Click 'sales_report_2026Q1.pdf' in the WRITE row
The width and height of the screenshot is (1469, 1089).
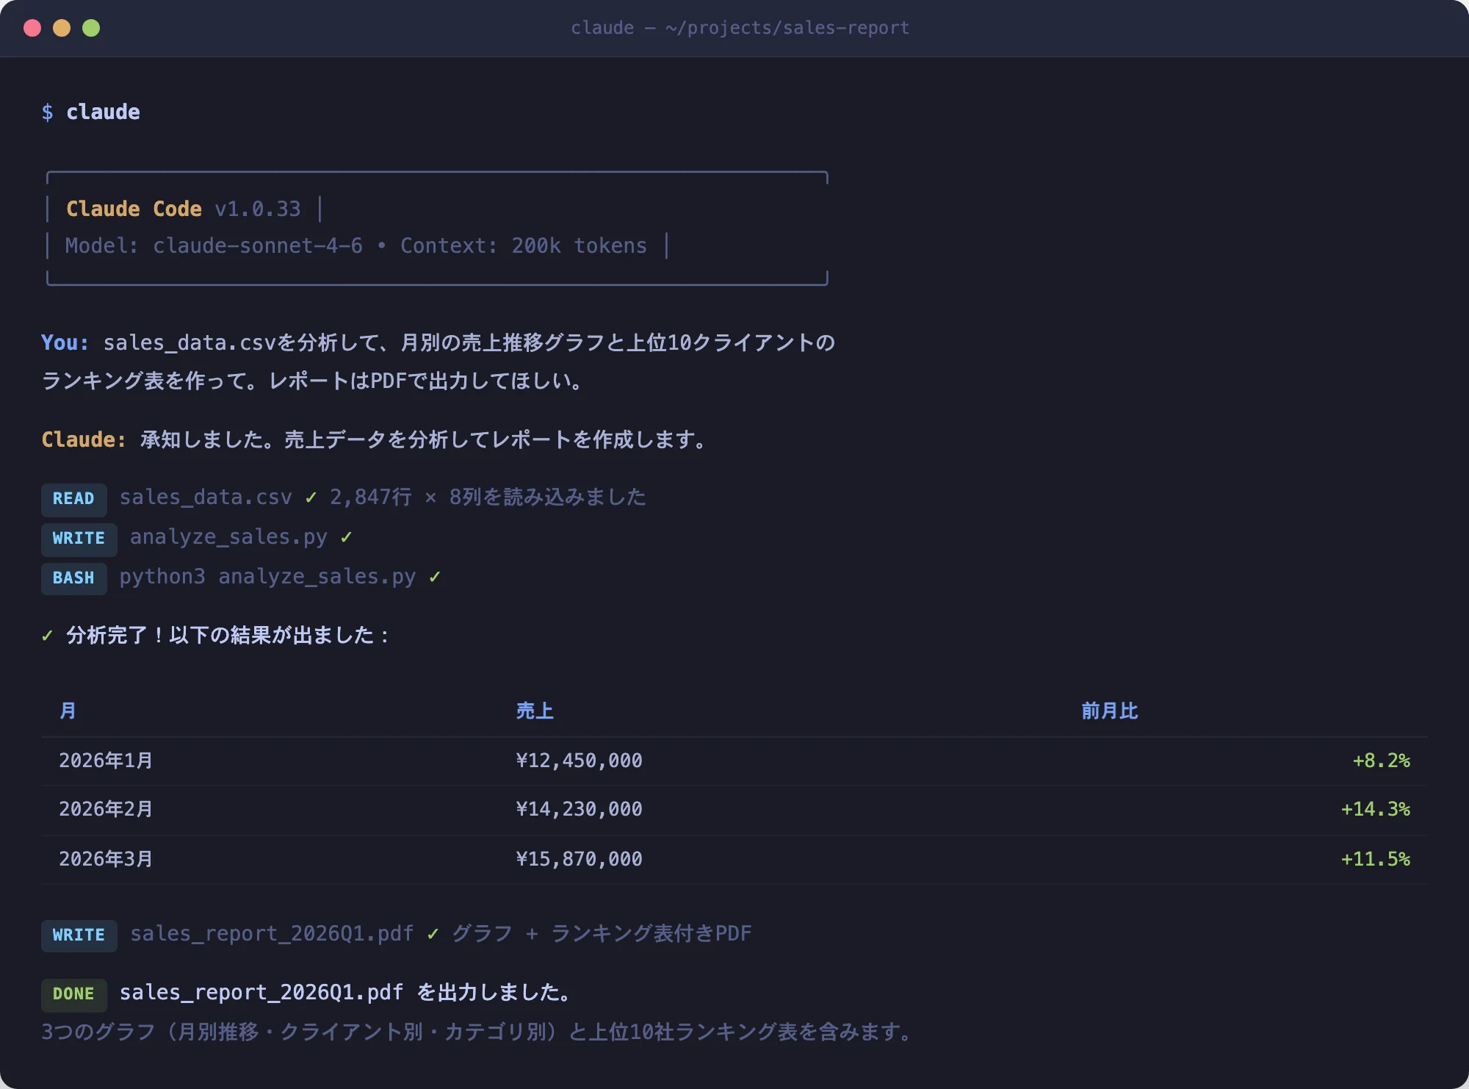272,933
